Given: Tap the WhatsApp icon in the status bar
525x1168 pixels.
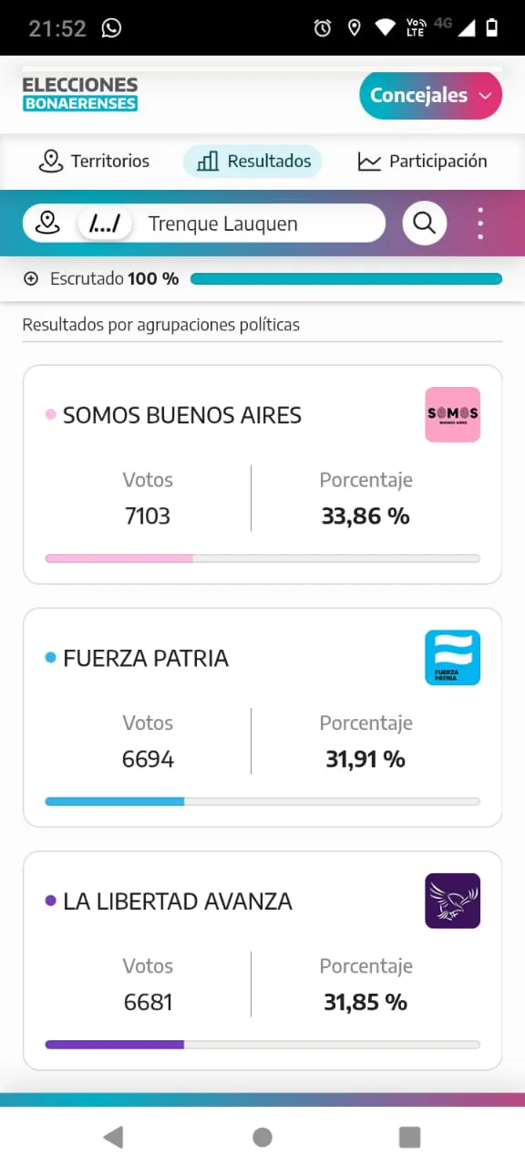Looking at the screenshot, I should tap(111, 27).
